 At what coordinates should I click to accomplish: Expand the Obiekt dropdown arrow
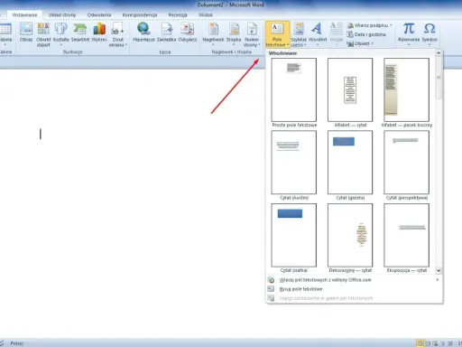pos(373,43)
